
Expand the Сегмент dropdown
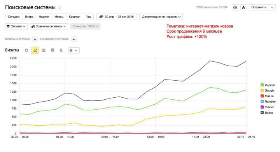16,26
